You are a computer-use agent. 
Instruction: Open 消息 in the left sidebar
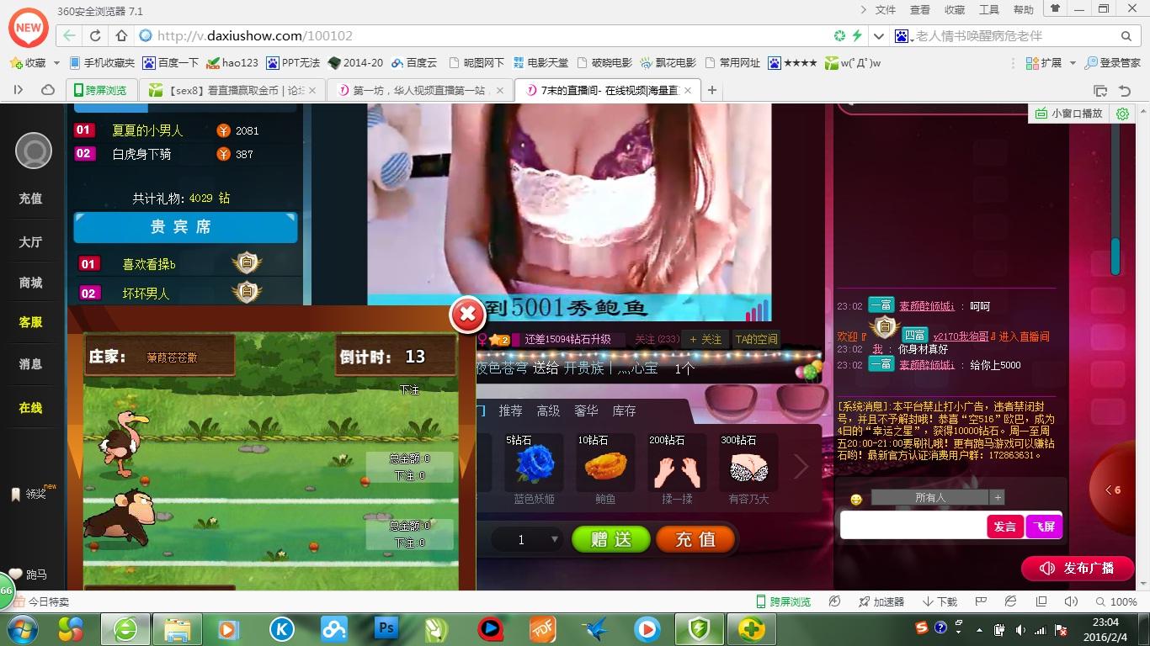[30, 364]
